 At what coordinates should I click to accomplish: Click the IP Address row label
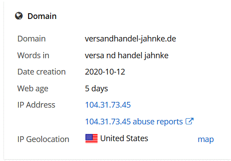pos(36,105)
